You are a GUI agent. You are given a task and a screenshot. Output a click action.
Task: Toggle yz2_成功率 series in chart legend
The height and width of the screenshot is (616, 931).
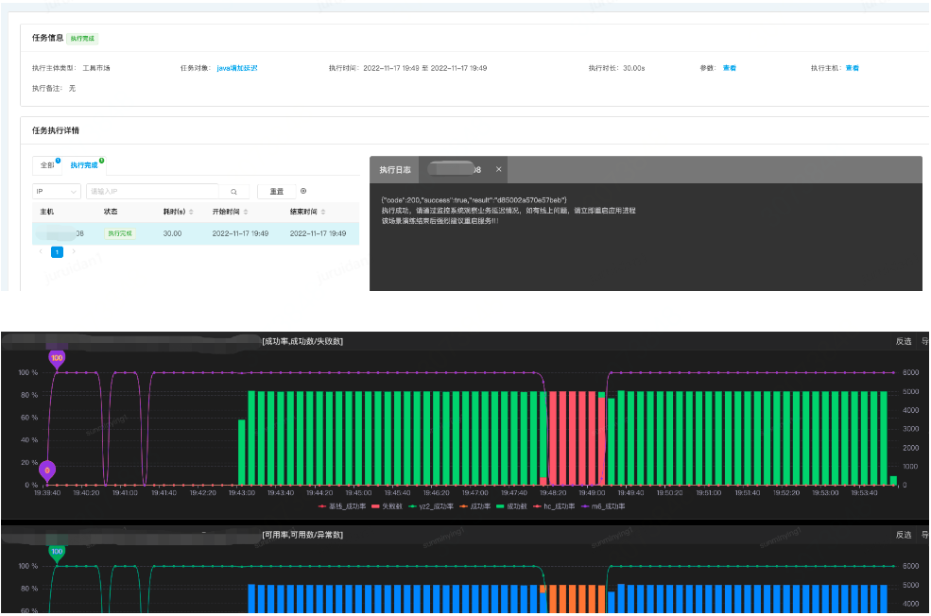point(431,506)
